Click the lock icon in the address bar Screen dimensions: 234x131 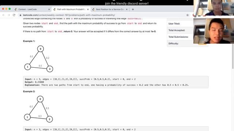click(20, 15)
